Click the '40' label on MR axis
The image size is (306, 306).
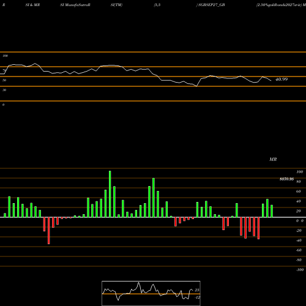coord(299,201)
